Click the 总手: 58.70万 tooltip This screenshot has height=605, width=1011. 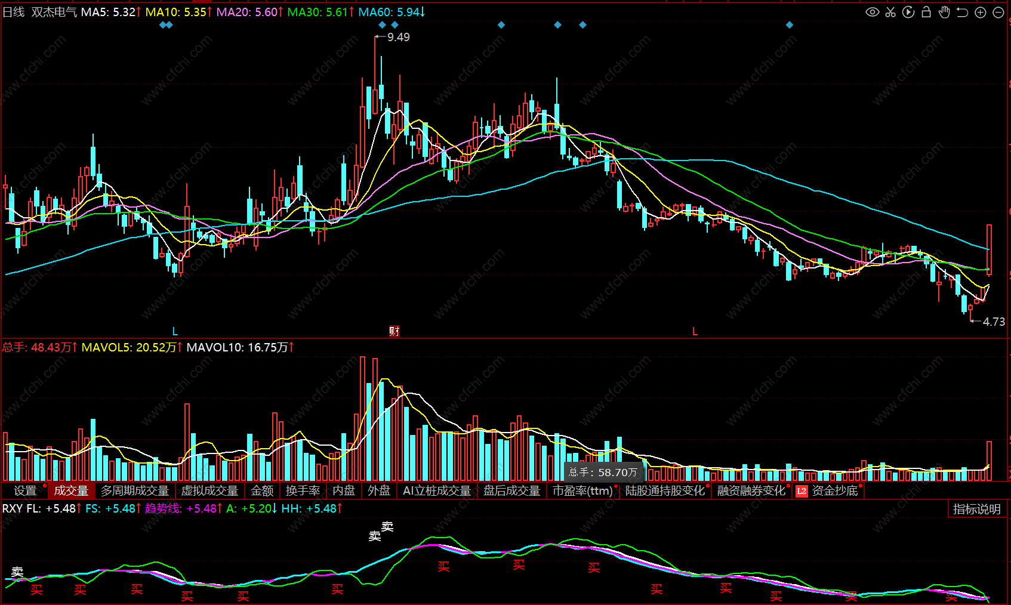click(x=603, y=472)
